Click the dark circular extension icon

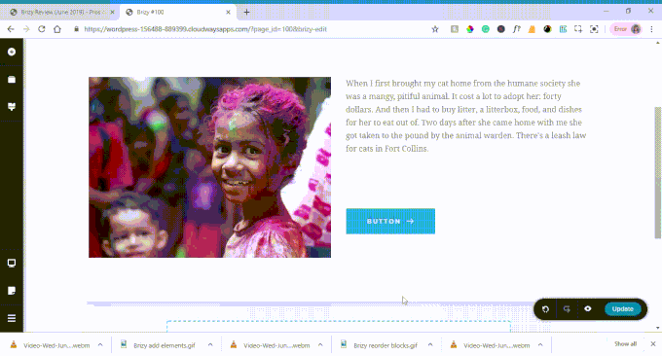501,29
